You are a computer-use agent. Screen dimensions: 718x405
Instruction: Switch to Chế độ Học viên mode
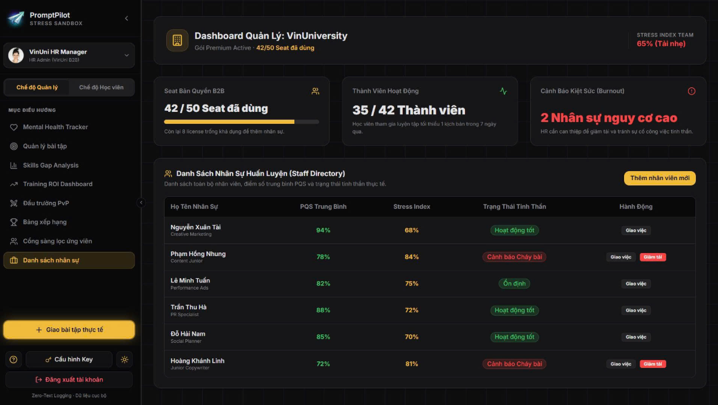(101, 87)
